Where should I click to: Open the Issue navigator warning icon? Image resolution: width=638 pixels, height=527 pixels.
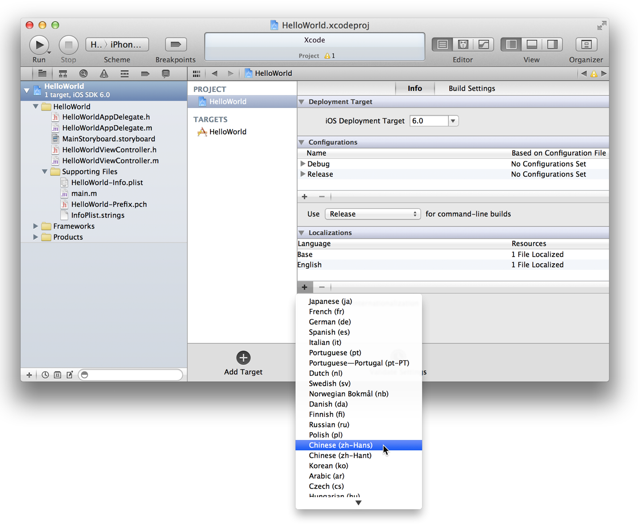104,74
